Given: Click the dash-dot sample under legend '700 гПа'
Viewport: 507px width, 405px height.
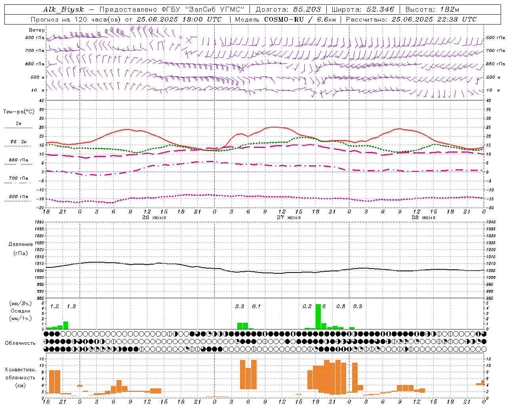Looking at the screenshot, I should (x=17, y=183).
